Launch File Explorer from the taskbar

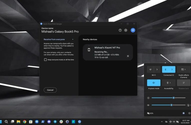click(x=18, y=121)
